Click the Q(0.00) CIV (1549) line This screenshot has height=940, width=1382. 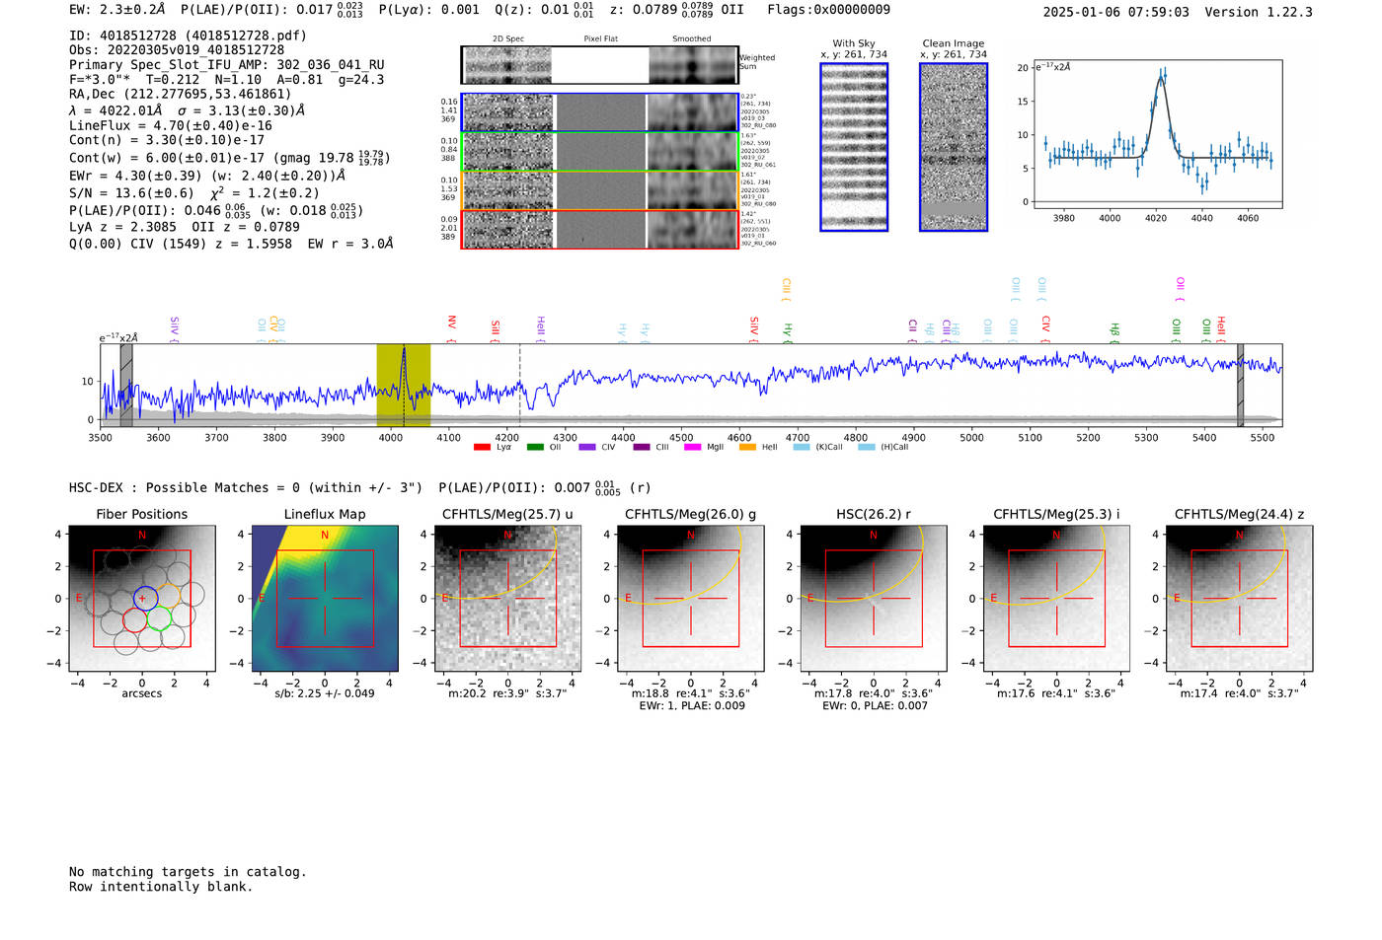click(x=231, y=244)
